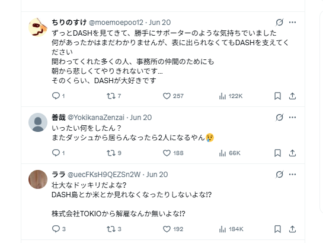Click ちりのすけ's profile avatar

click(38, 27)
